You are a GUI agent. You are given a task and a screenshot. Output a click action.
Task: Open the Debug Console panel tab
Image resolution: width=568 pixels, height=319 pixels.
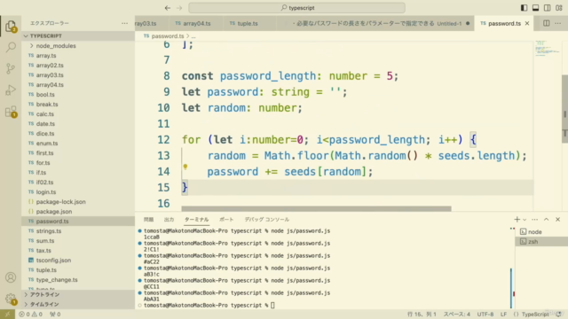(267, 220)
